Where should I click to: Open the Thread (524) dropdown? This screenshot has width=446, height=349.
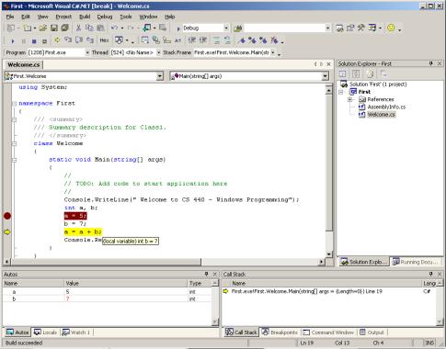(x=158, y=52)
